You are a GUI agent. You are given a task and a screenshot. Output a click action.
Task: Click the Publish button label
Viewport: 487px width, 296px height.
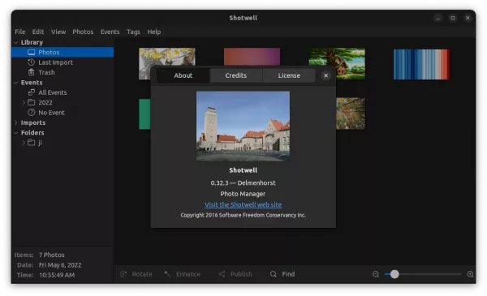coord(241,274)
